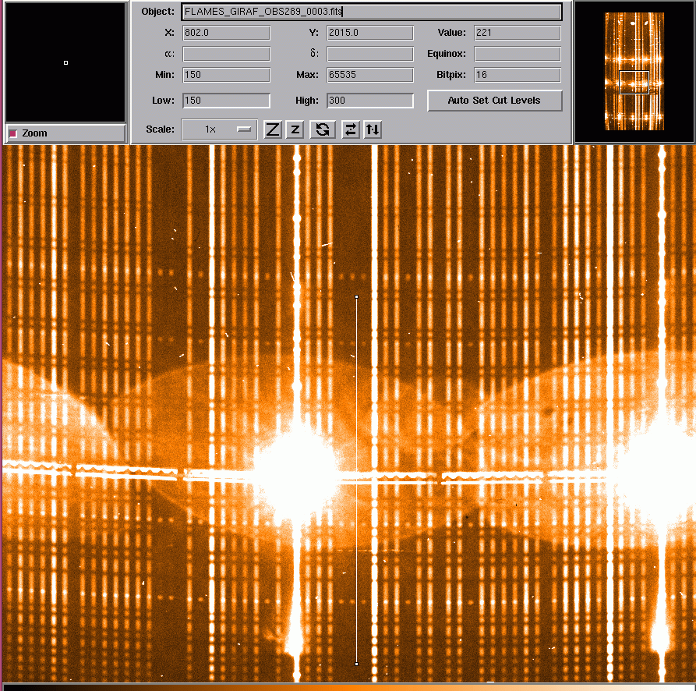
Task: Click the Y coordinate value field
Action: [369, 33]
